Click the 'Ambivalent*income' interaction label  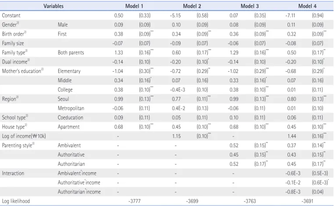(x=77, y=173)
